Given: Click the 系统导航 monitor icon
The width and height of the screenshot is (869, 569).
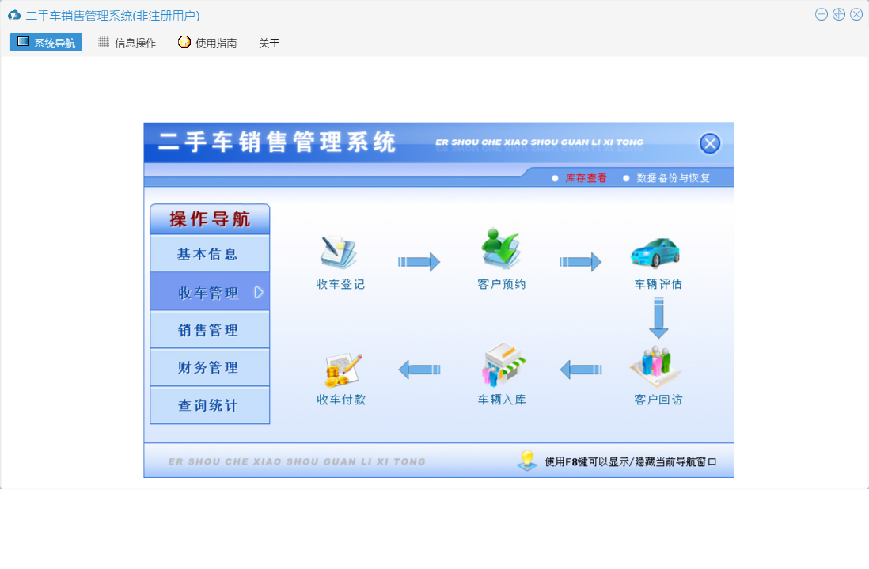Looking at the screenshot, I should click(x=23, y=42).
